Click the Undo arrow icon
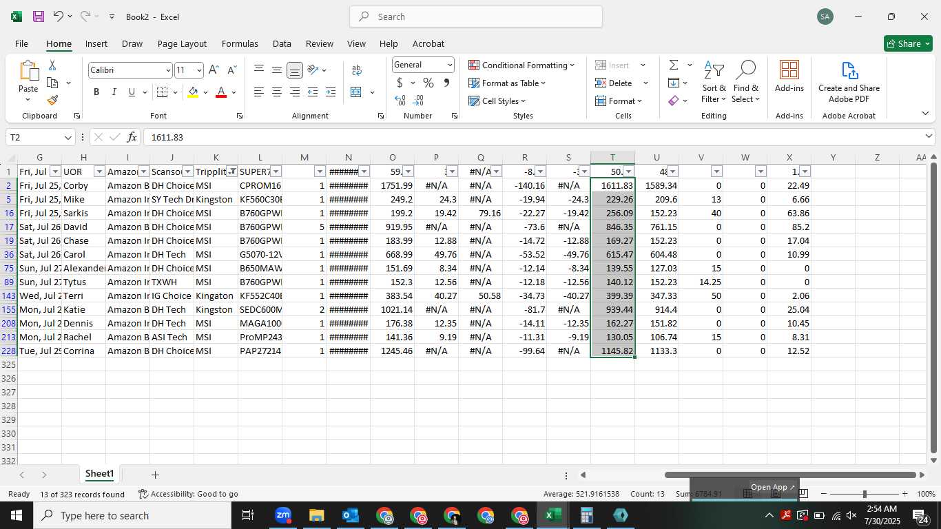Screen dimensions: 941x529 click(x=59, y=17)
